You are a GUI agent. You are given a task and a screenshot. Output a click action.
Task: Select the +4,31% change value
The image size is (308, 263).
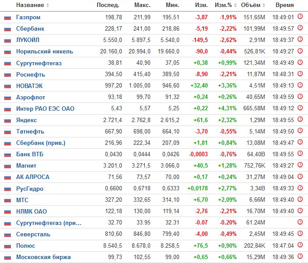[x=227, y=109]
